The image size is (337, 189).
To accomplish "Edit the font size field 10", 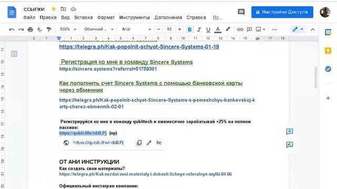I will (x=169, y=29).
